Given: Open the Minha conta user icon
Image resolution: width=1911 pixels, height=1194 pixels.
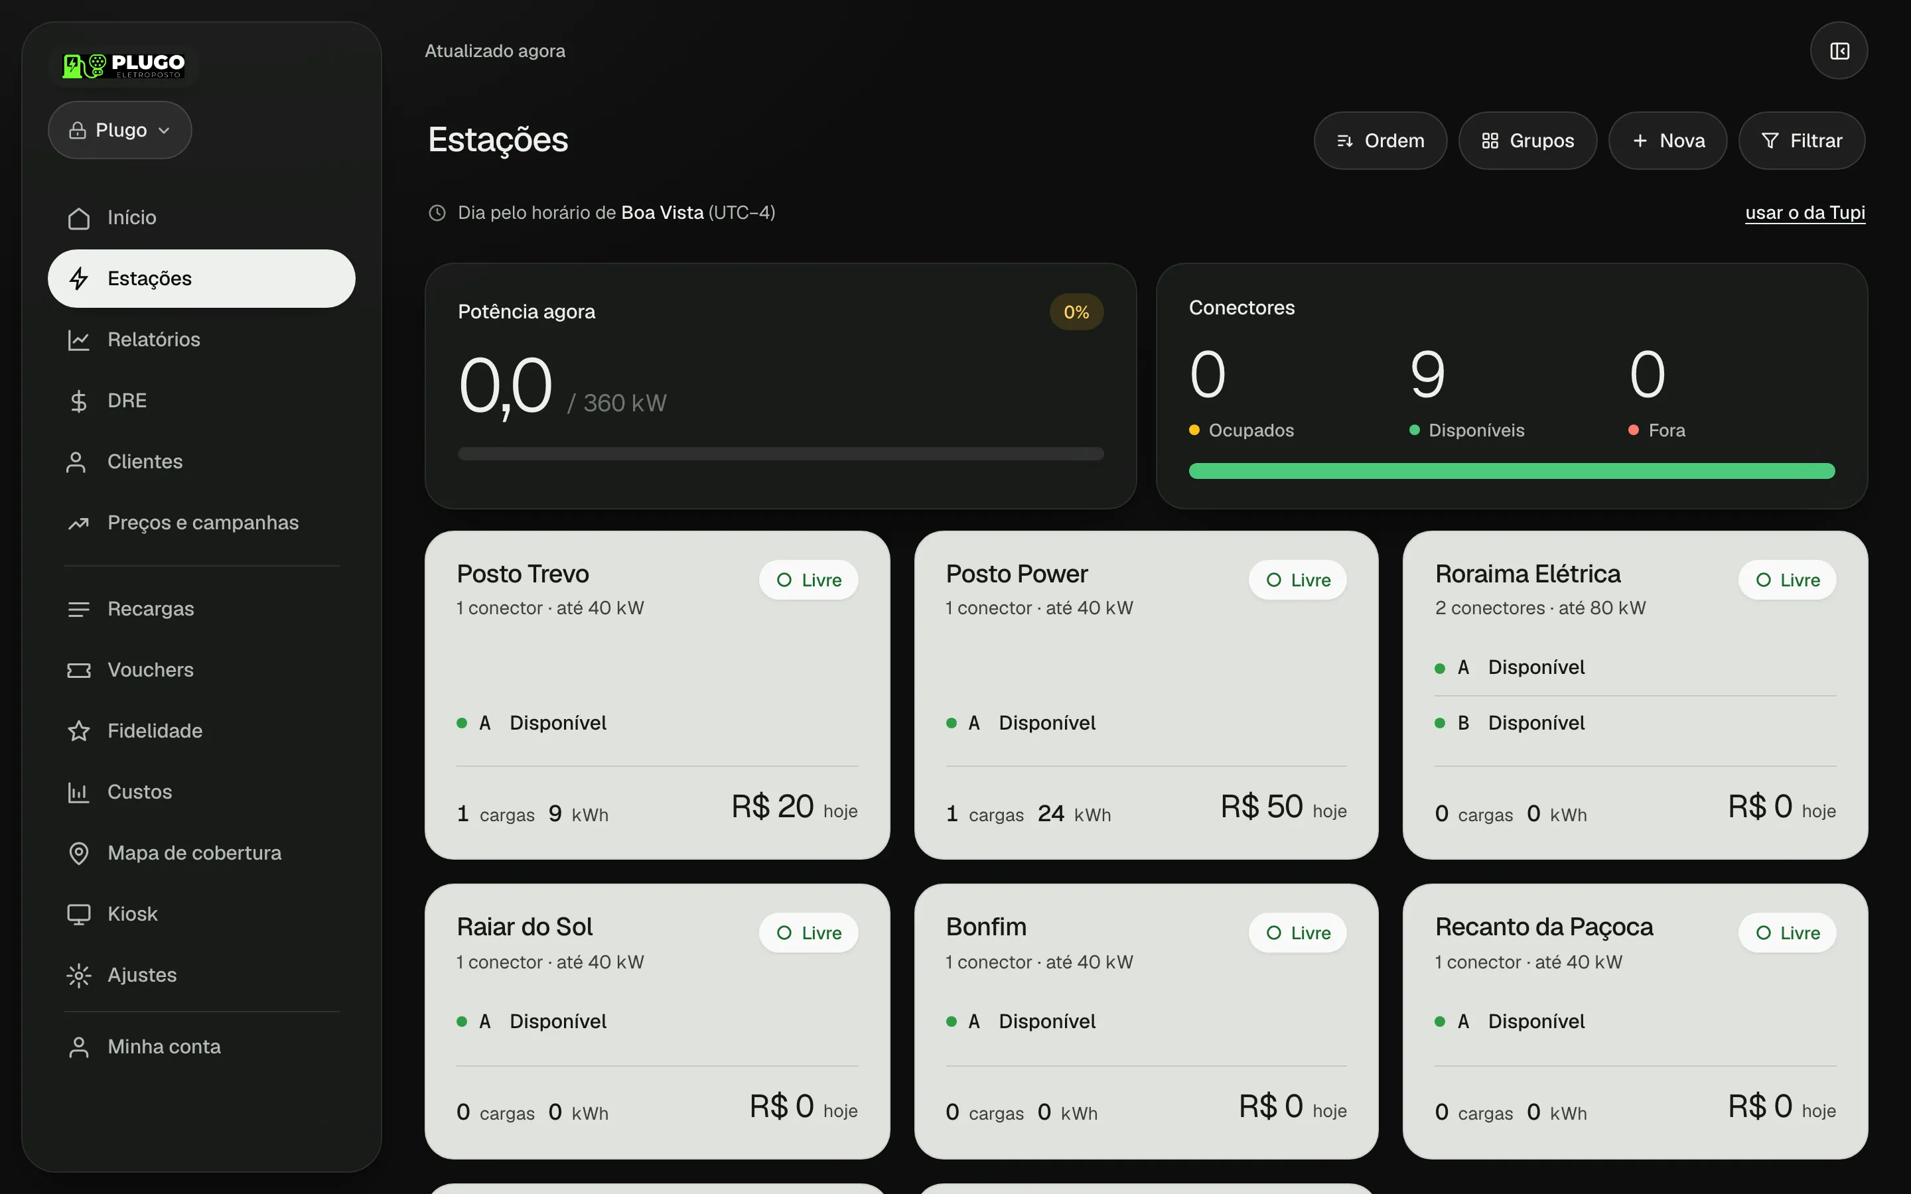Looking at the screenshot, I should 78,1047.
